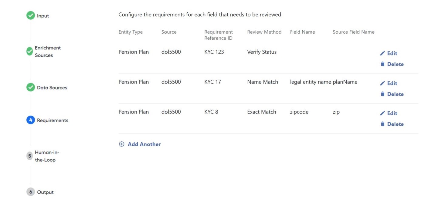Click the Add Another link
Screen dimensions: 445x208
(144, 144)
